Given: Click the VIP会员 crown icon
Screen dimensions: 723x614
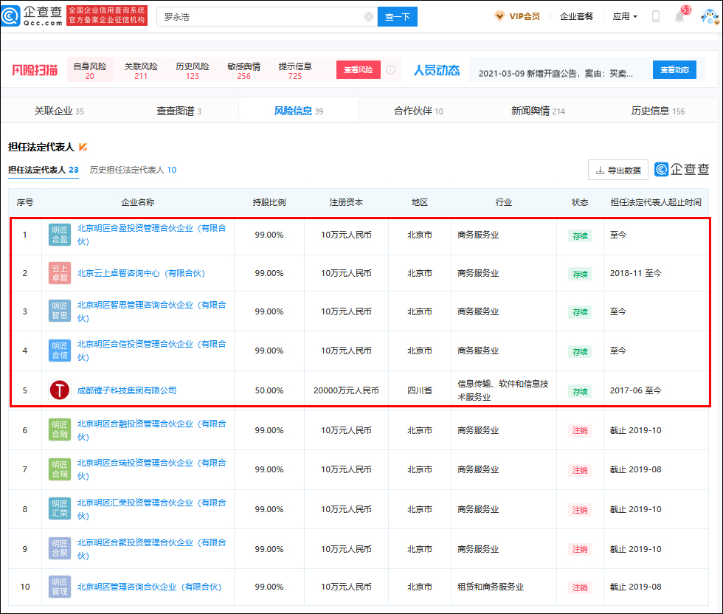Looking at the screenshot, I should [501, 16].
